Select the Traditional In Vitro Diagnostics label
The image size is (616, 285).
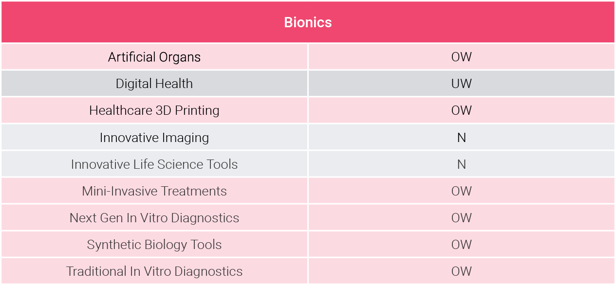[x=154, y=271]
